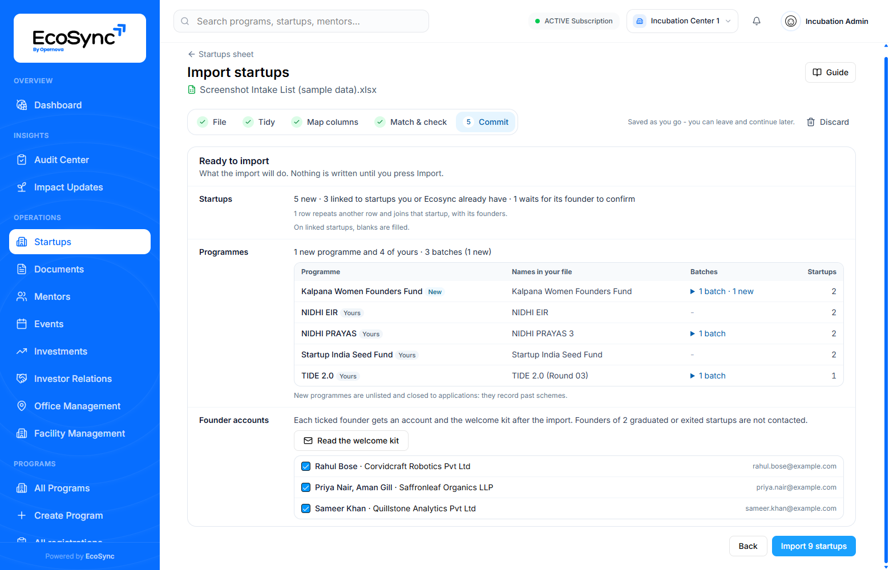Click 'priya.nair@example.com' email text

(797, 487)
